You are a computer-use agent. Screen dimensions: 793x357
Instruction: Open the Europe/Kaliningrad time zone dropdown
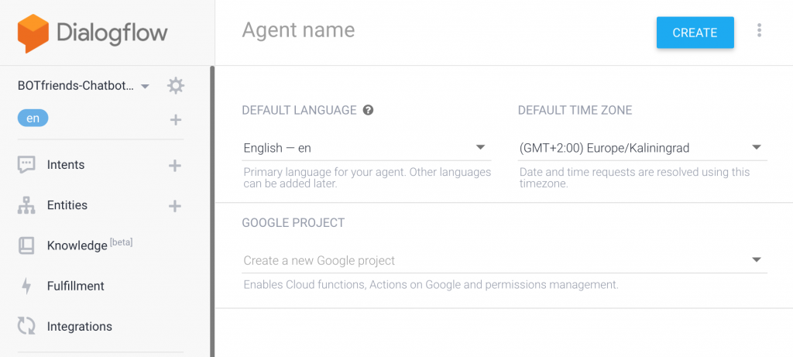(x=642, y=148)
